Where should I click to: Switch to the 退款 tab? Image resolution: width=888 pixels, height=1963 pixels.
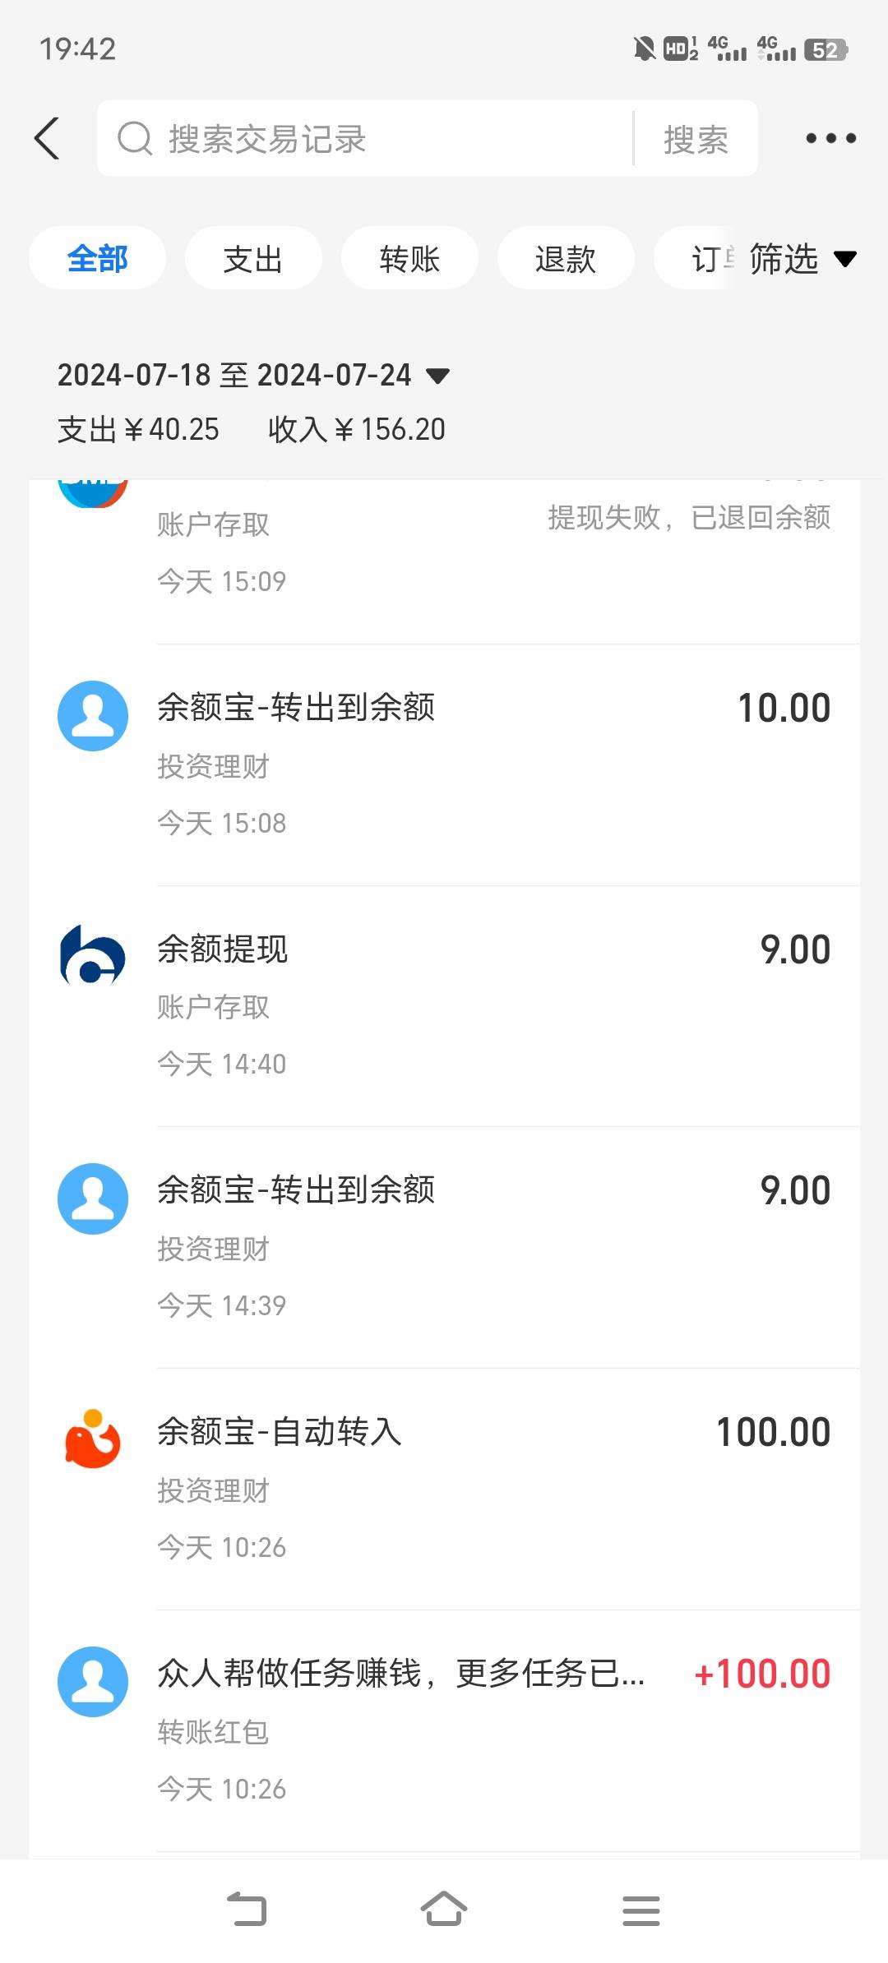pyautogui.click(x=566, y=258)
